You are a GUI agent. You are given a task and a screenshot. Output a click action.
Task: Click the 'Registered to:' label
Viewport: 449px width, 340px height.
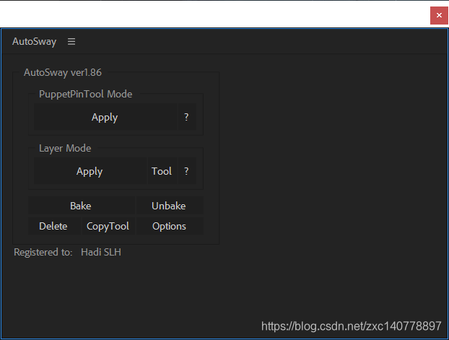tap(43, 252)
